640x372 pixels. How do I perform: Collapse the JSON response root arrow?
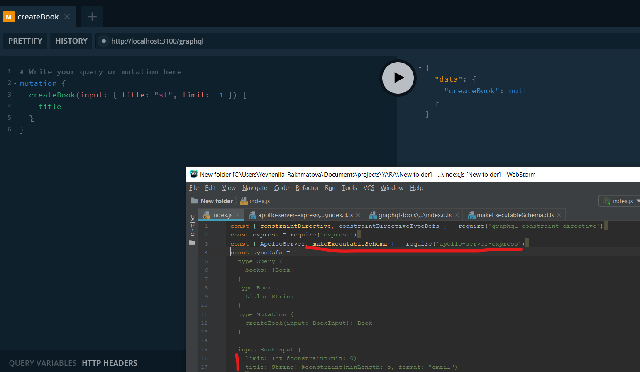[420, 68]
